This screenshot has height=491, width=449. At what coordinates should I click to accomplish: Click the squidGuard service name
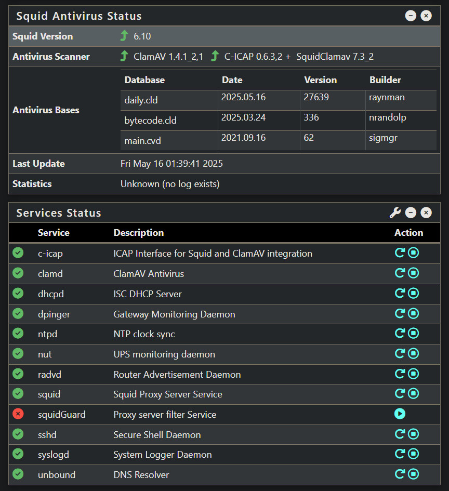pyautogui.click(x=62, y=415)
